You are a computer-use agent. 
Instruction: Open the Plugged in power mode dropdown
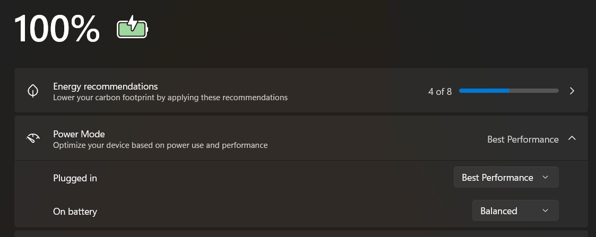point(506,178)
